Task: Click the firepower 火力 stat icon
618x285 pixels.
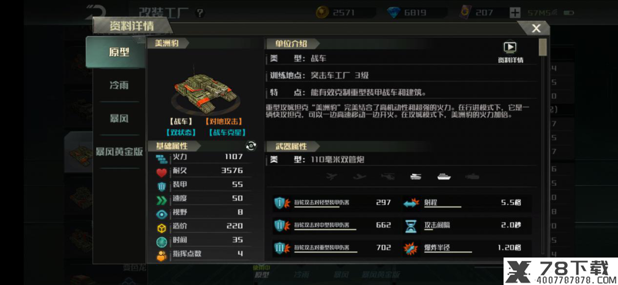Action: 161,158
